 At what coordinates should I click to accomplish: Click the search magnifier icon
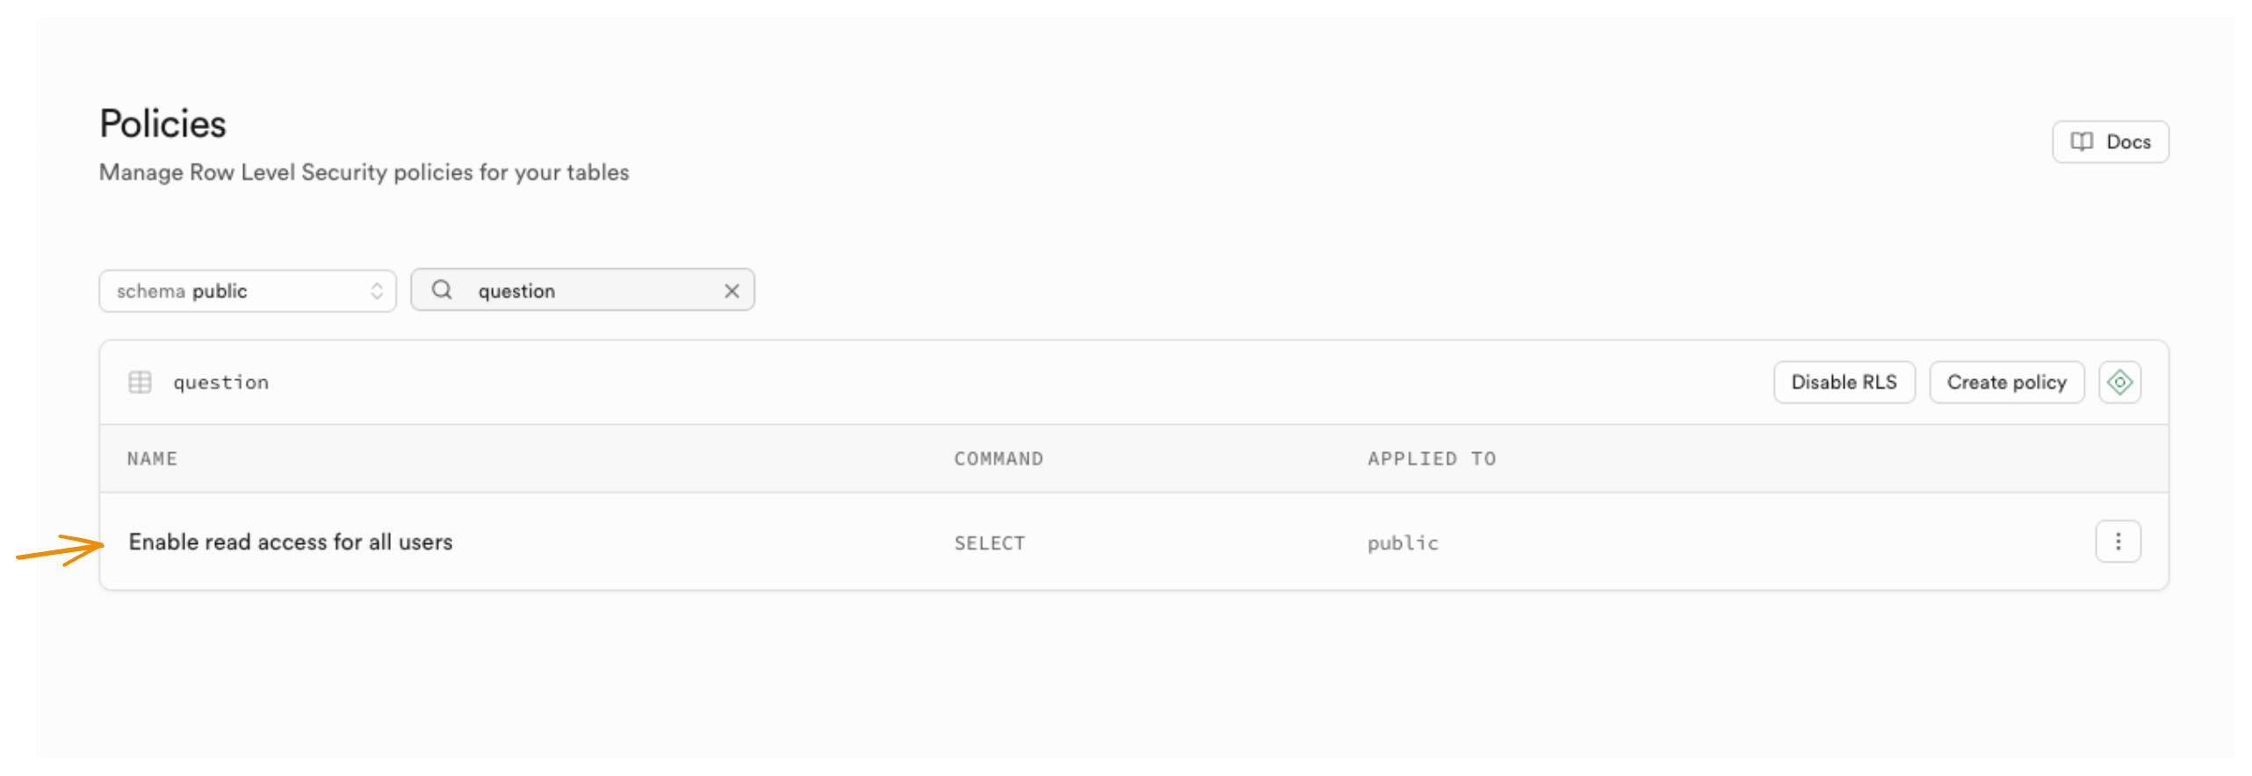(x=442, y=290)
